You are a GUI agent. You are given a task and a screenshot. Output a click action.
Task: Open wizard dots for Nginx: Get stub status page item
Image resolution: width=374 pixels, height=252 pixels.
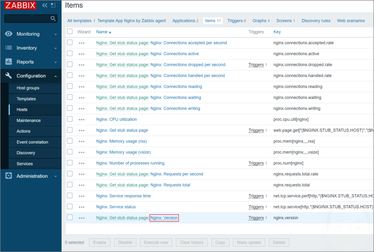coord(81,131)
